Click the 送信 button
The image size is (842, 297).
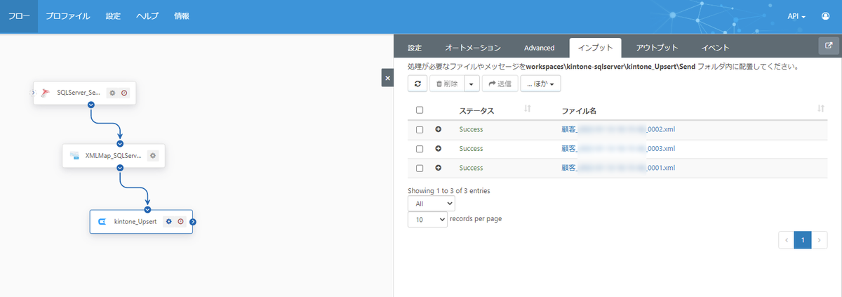500,84
